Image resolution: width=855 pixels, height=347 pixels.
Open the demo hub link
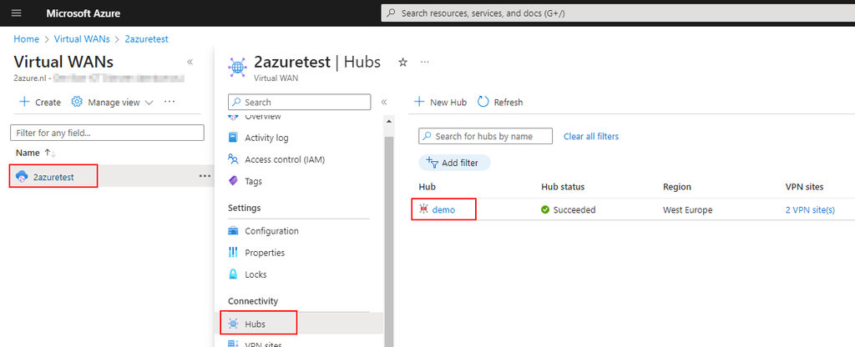coord(443,209)
